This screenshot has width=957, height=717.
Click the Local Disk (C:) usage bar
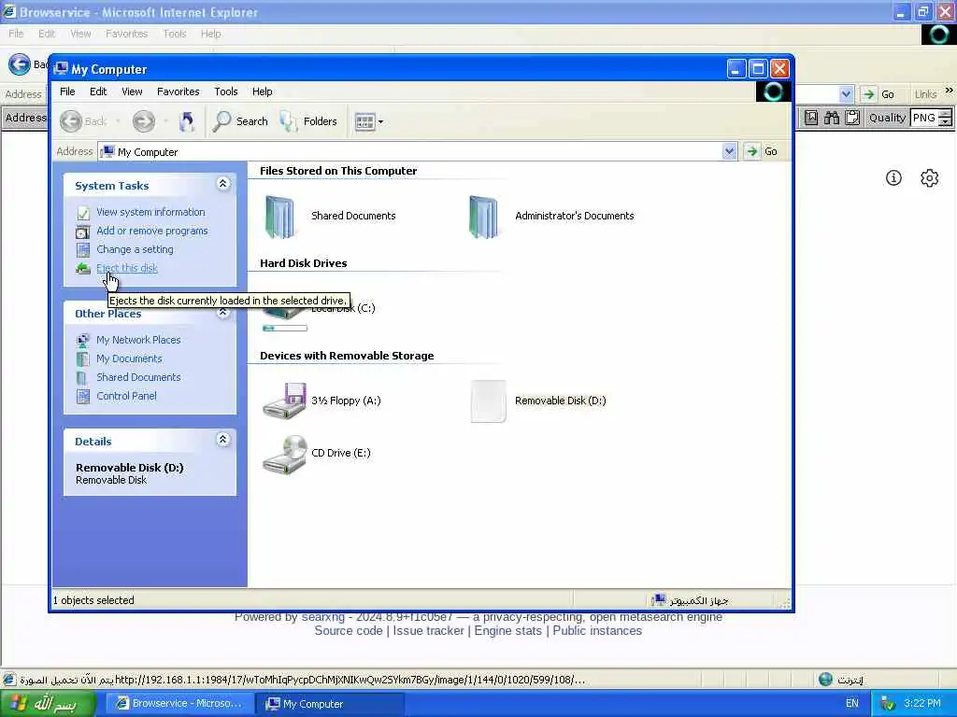pyautogui.click(x=285, y=328)
